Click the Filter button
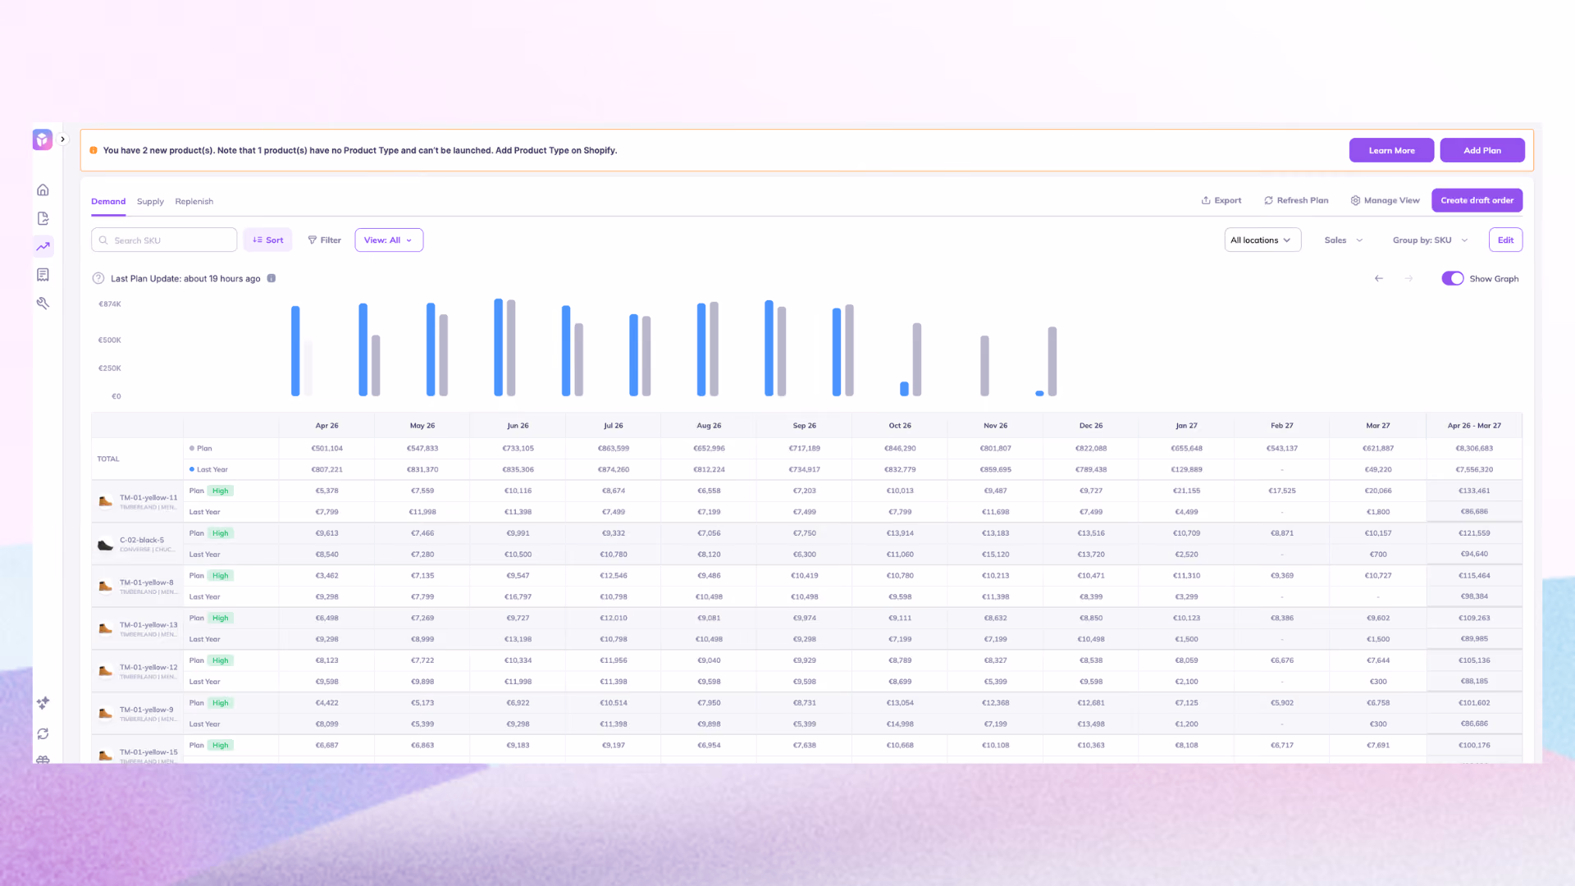The height and width of the screenshot is (886, 1575). (324, 240)
